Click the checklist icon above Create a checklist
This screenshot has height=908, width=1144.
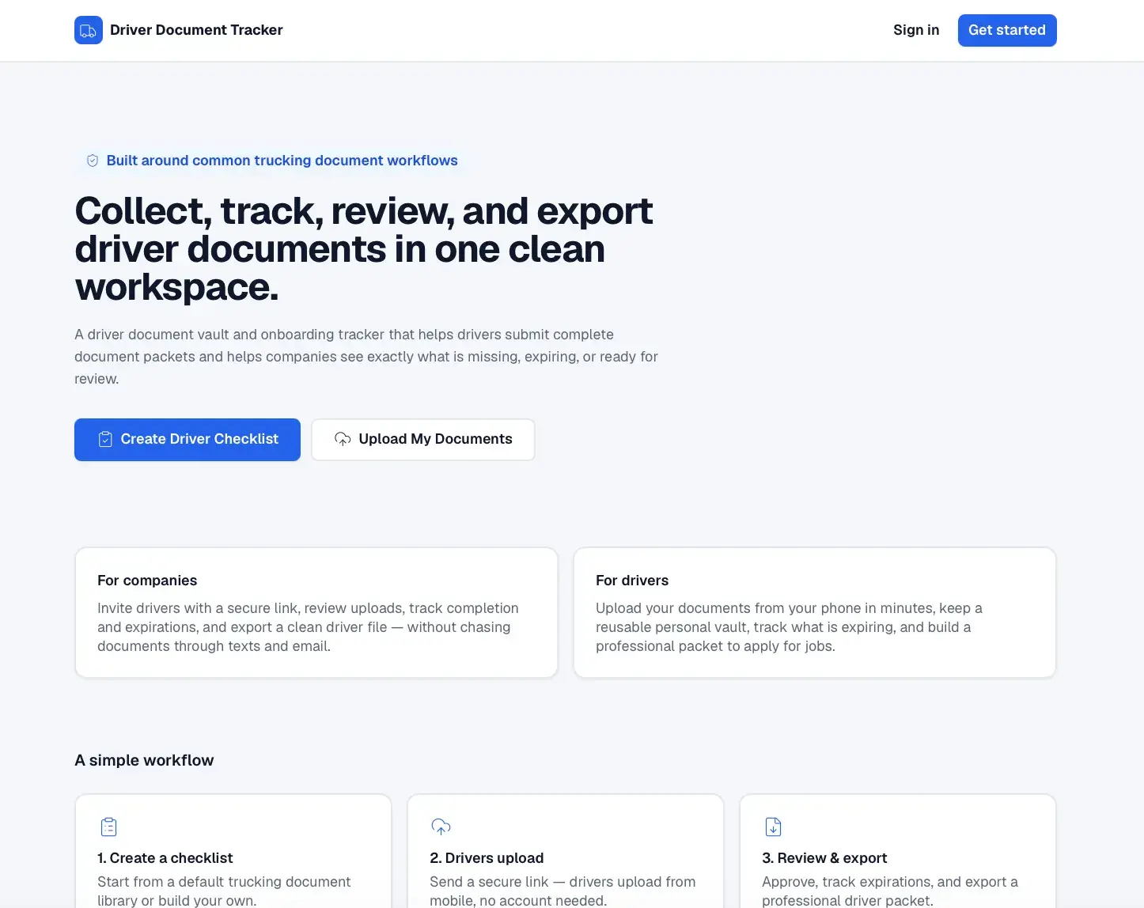(x=109, y=827)
